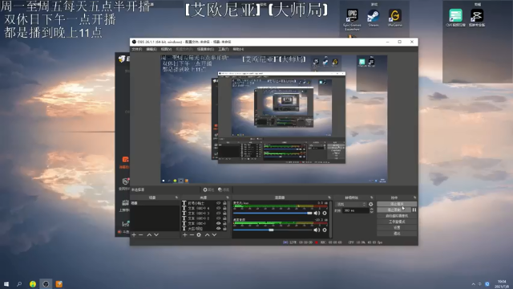Viewport: 513px width, 289px height.
Task: Start the virtual camera with 启动虚拟摄像机
Action: 397,216
